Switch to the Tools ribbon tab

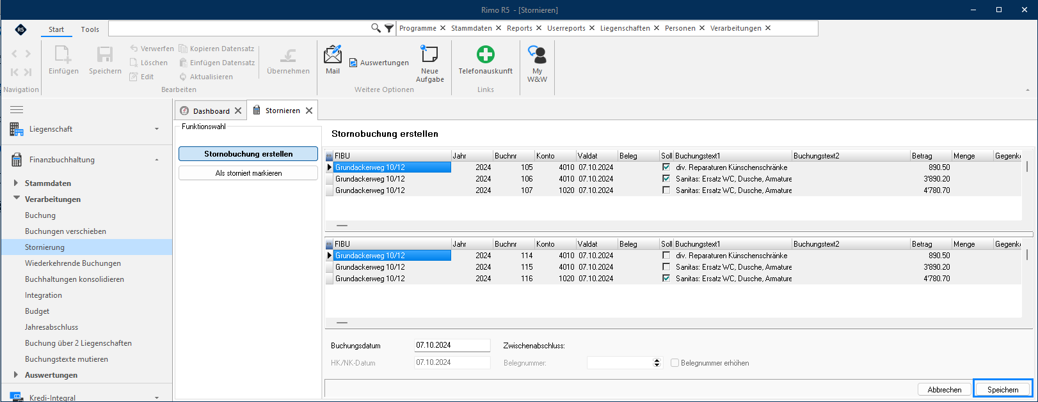[x=90, y=29]
